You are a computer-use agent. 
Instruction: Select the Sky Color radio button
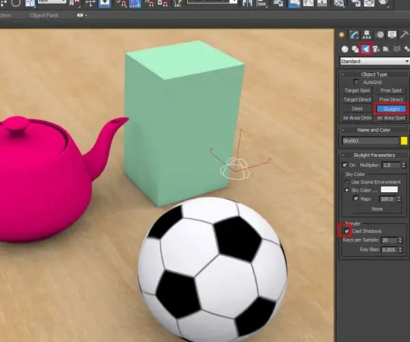pyautogui.click(x=347, y=190)
